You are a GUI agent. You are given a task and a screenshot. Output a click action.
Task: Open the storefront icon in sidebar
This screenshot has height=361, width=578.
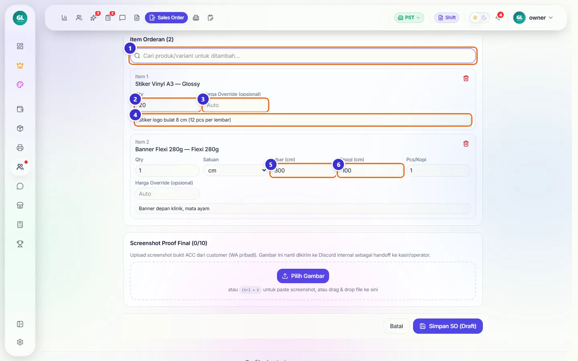(x=20, y=205)
